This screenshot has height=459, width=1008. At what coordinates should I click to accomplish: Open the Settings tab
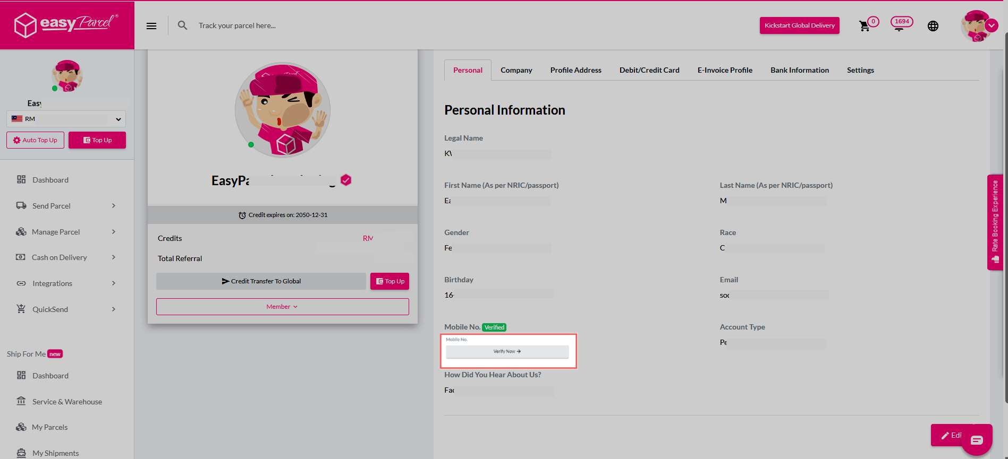pyautogui.click(x=860, y=70)
